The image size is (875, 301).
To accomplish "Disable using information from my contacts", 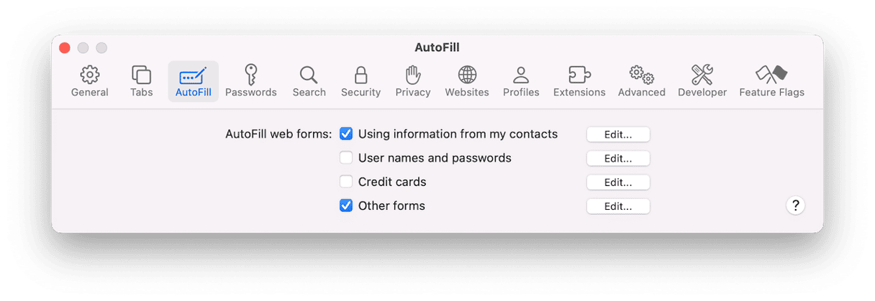I will [x=346, y=134].
